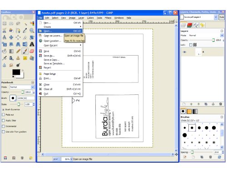Toggle the lock pixels checkbox in Layers
The image size is (227, 184).
coord(191,45)
